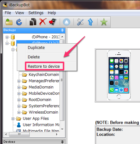Image resolution: width=140 pixels, height=144 pixels.
Task: Click the iPhone device preview image
Action: pyautogui.click(x=119, y=75)
